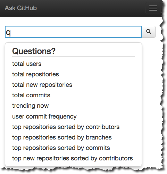Click the magnifying glass search button
The width and height of the screenshot is (167, 174).
149,32
